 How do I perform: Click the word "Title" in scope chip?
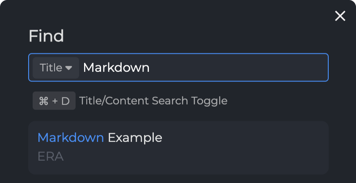coord(51,68)
